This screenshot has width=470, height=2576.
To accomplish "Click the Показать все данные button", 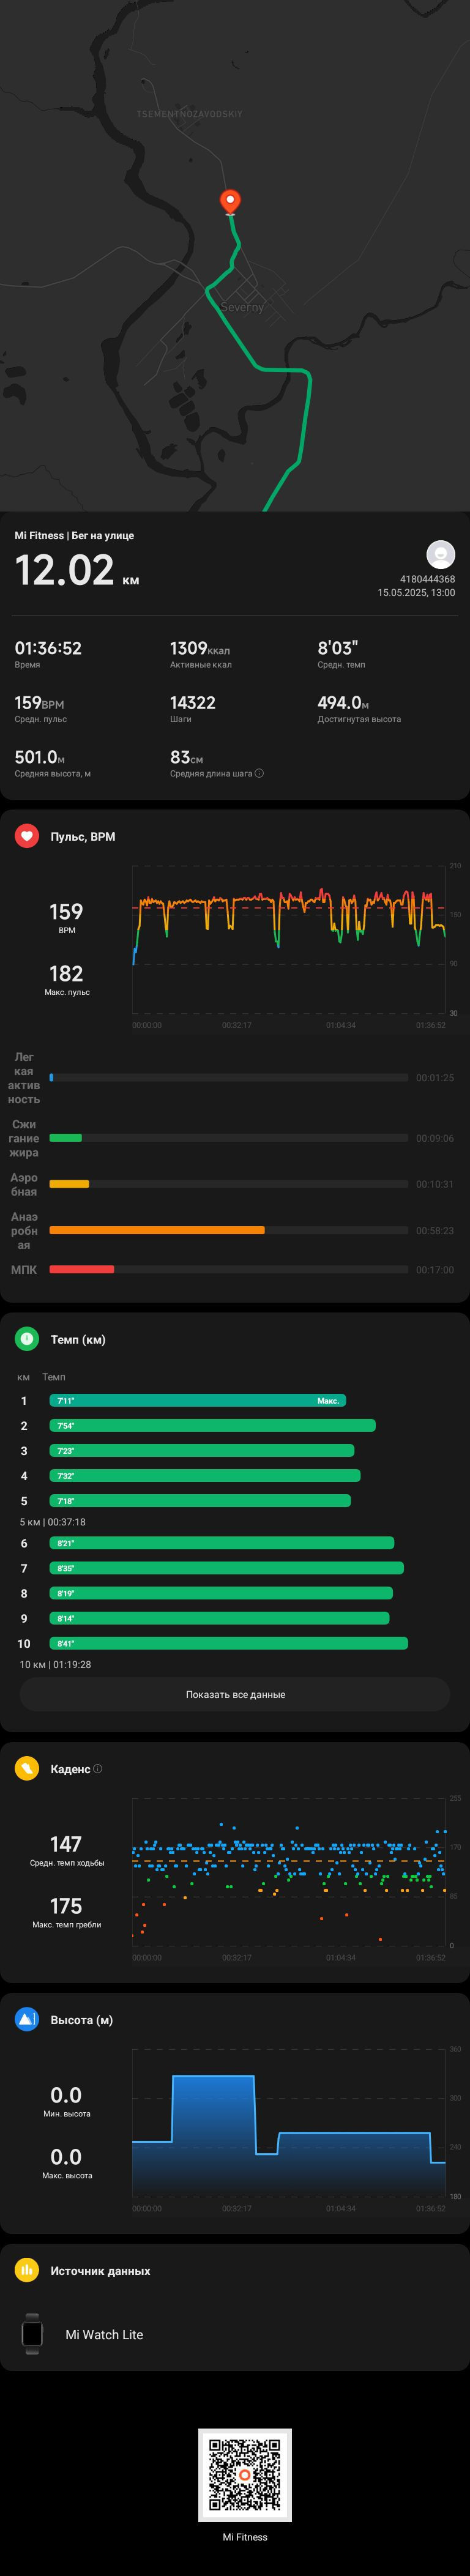I will (x=235, y=1694).
